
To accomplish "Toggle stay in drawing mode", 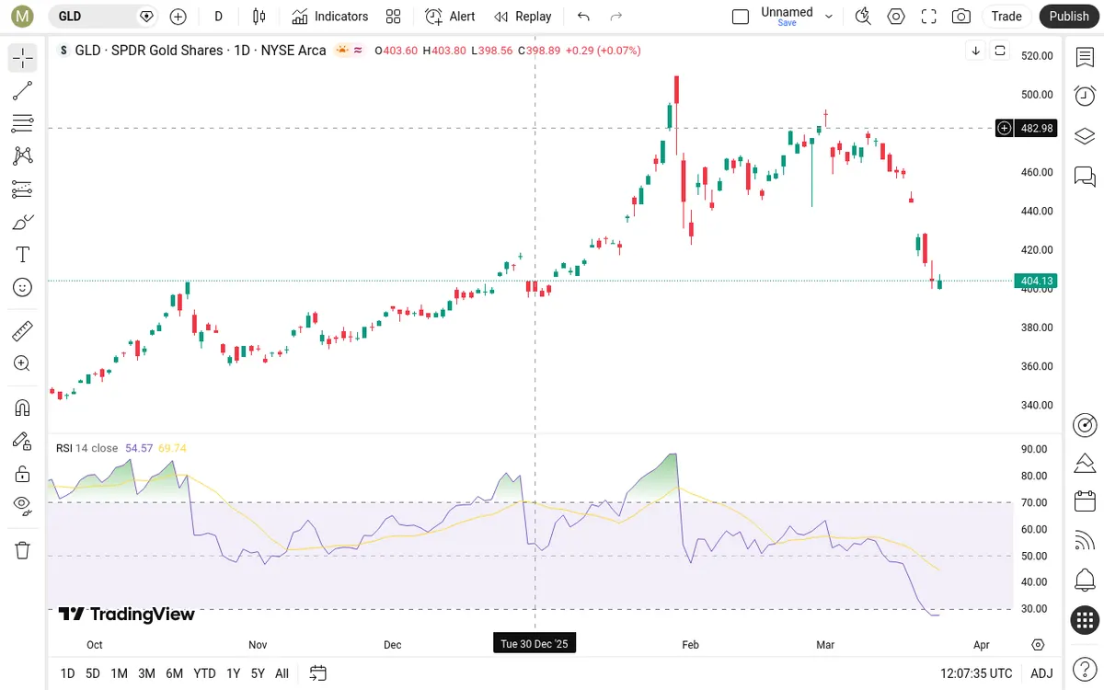I will click(x=23, y=441).
